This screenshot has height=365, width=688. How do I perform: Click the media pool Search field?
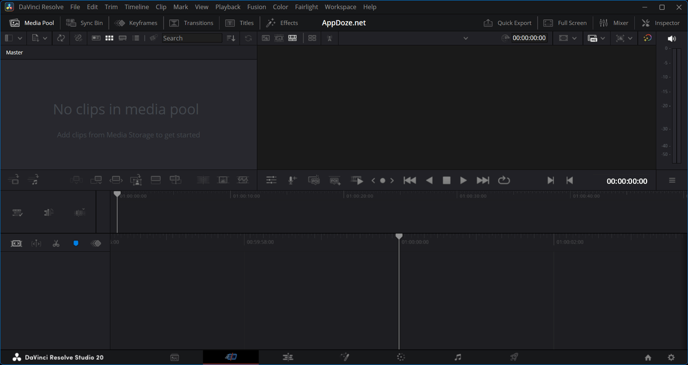tap(191, 38)
